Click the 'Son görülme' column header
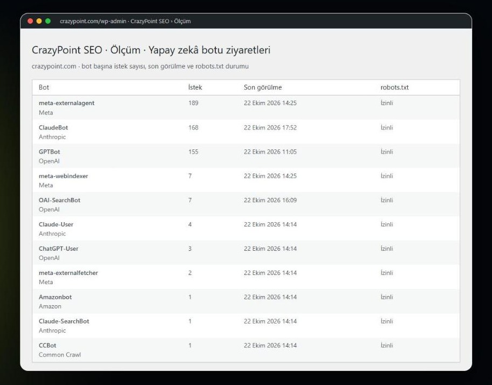Viewport: 492px width, 385px height. 263,87
